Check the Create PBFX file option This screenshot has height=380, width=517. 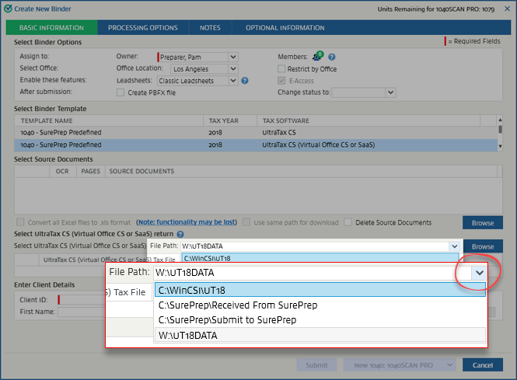120,92
